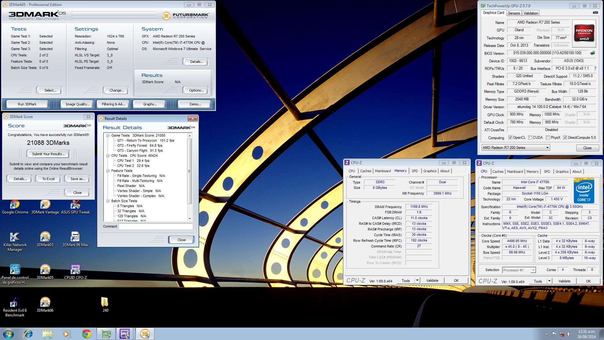
Task: Open Windows Explorer from taskbar
Action: pos(47,334)
